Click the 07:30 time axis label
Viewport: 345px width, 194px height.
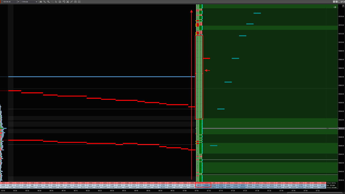[257, 191]
